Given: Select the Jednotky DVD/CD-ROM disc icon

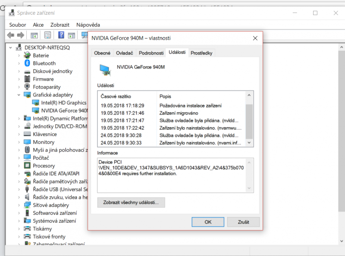Looking at the screenshot, I should tap(27, 126).
